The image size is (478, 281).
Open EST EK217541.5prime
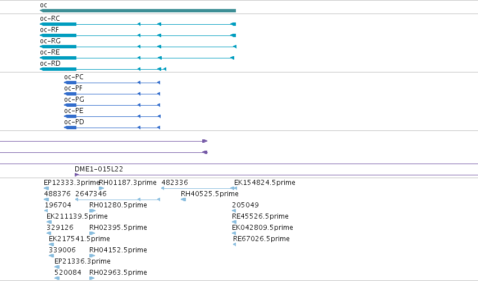(x=79, y=239)
